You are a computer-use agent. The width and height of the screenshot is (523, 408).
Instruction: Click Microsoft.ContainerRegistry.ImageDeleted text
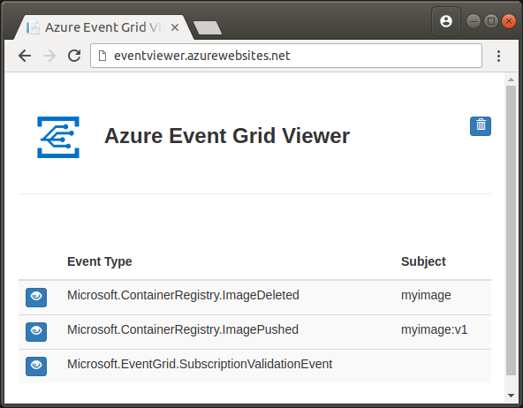coord(183,295)
